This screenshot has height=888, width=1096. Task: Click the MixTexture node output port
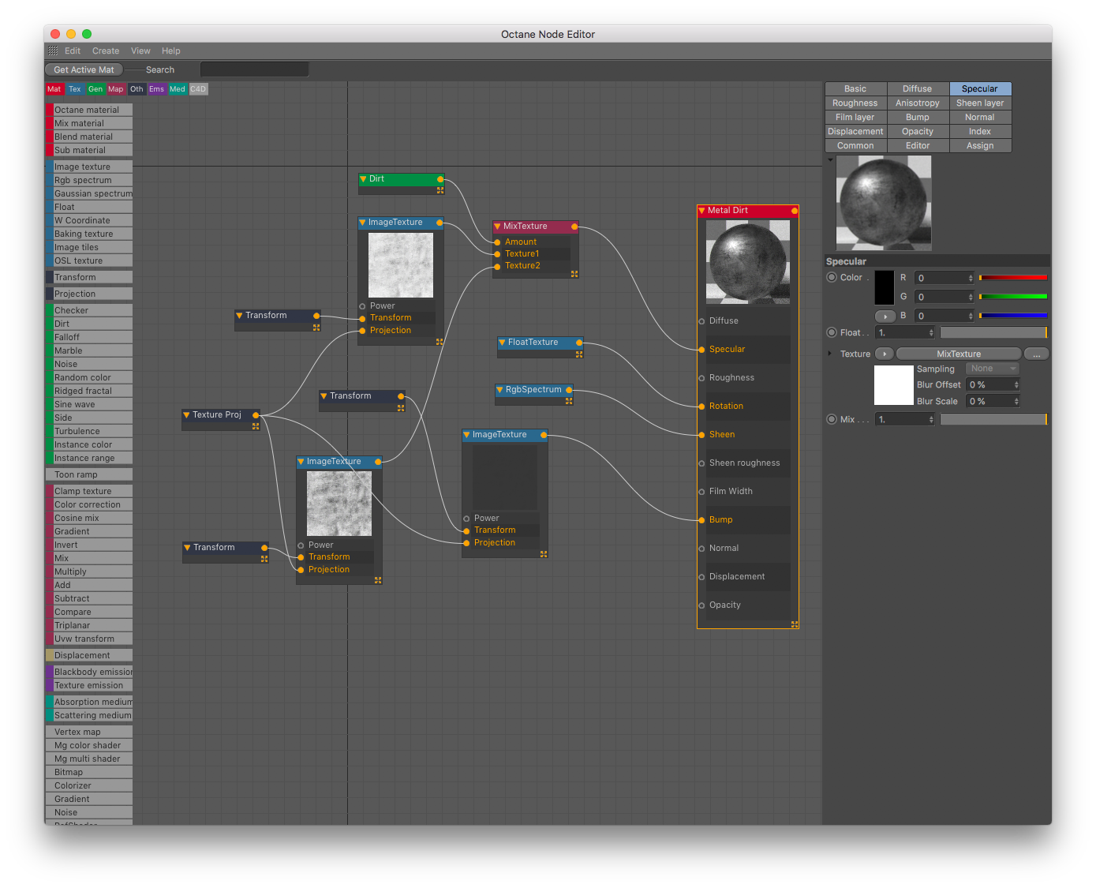tap(574, 227)
